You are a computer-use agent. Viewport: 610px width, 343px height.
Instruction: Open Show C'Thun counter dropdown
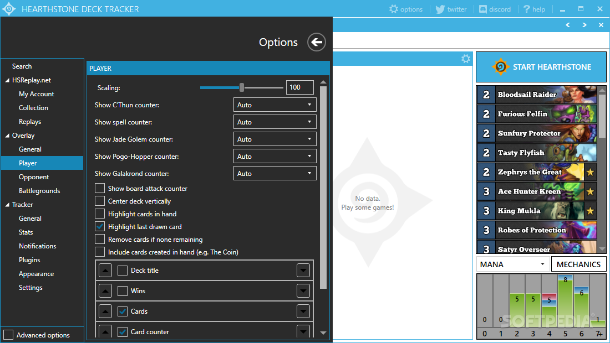[274, 105]
